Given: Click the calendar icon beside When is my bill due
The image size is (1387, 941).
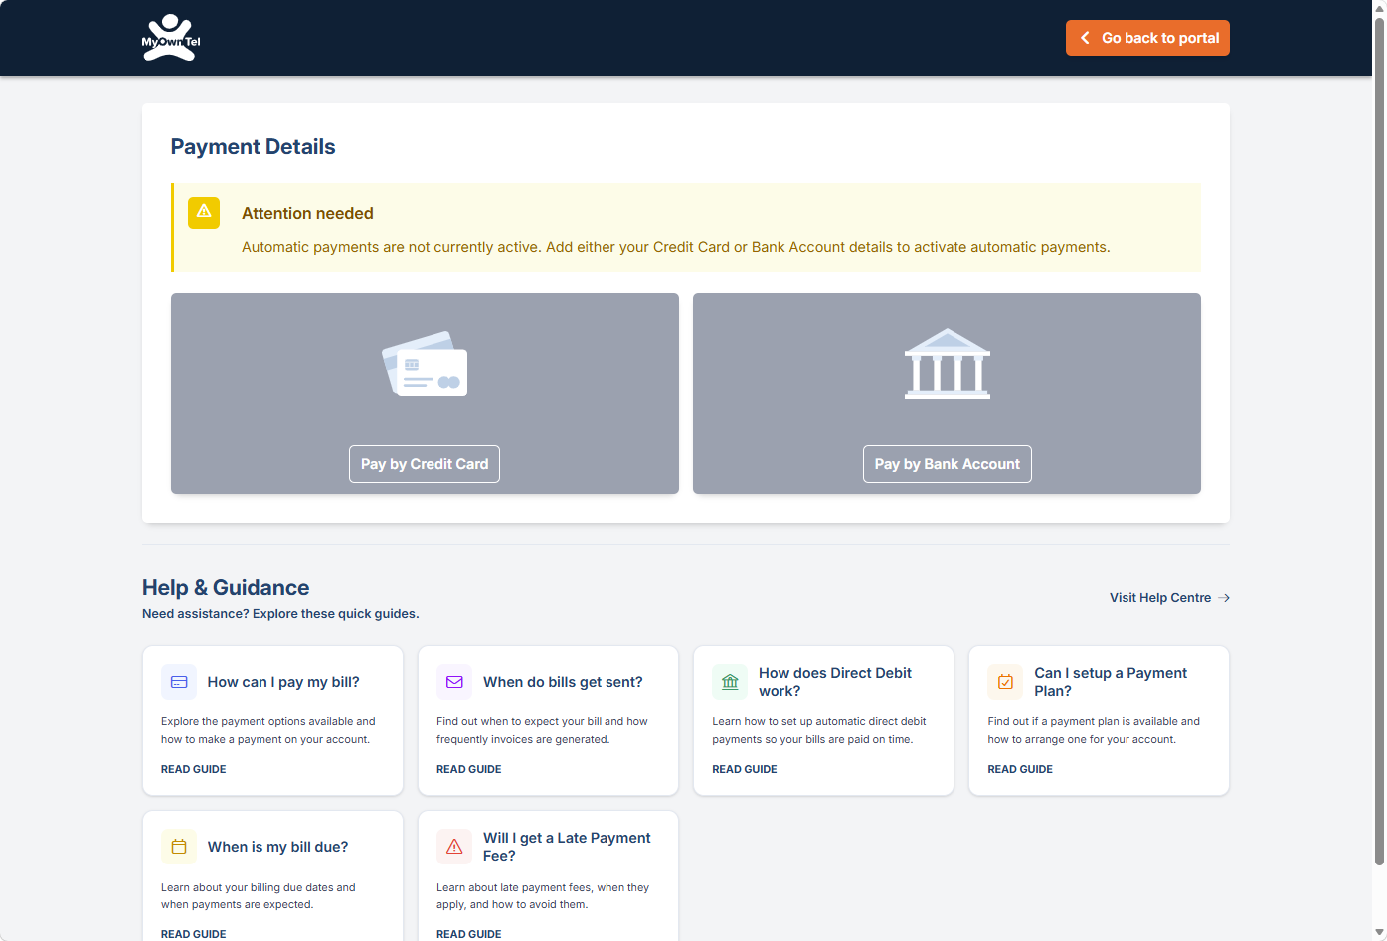Looking at the screenshot, I should 179,847.
